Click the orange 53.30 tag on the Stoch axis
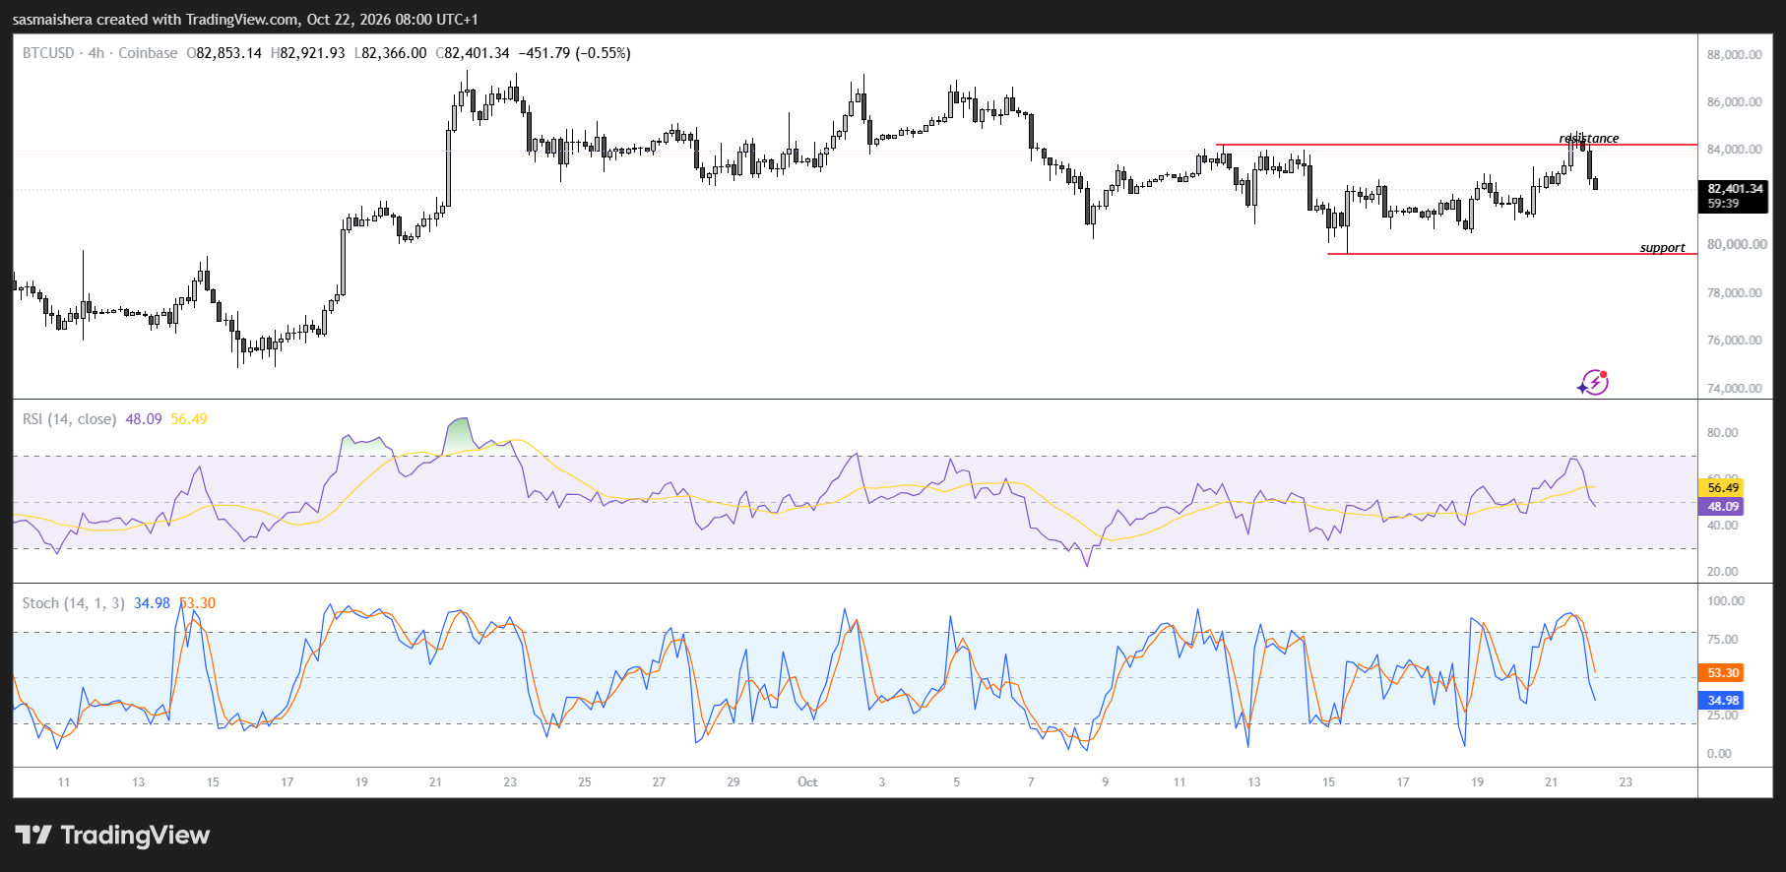The height and width of the screenshot is (872, 1786). tap(1722, 673)
